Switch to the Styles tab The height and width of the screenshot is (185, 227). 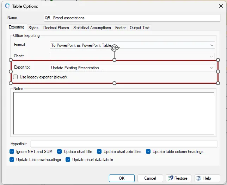33,28
